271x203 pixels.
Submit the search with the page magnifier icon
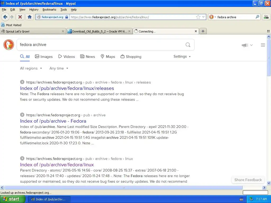pyautogui.click(x=188, y=45)
